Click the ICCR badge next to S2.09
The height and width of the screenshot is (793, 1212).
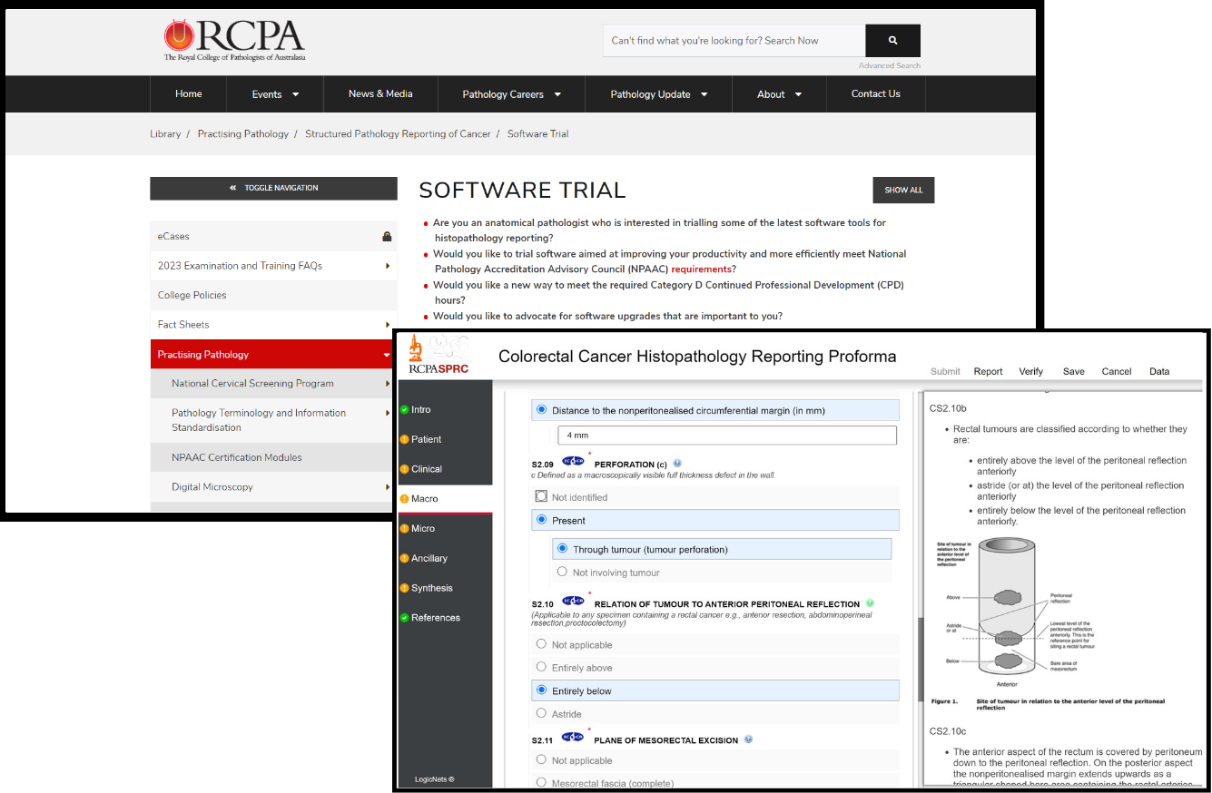574,462
